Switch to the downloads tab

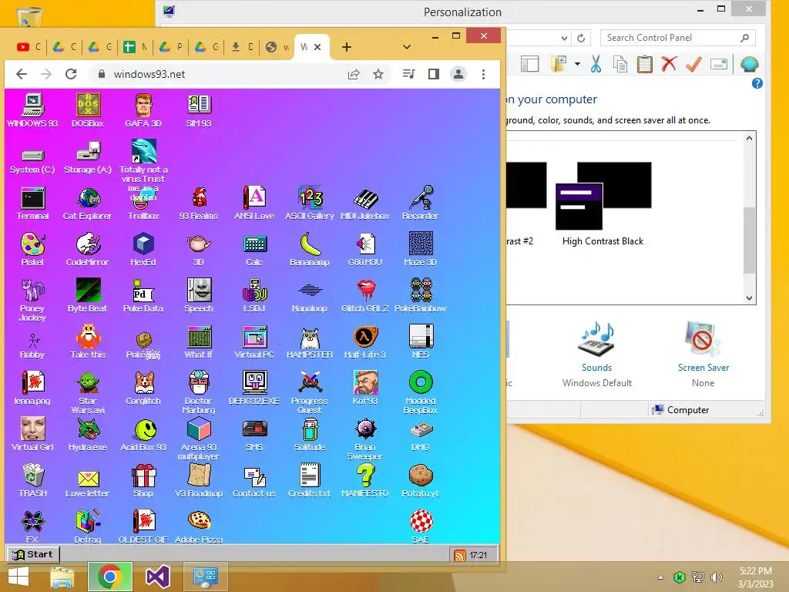(241, 47)
